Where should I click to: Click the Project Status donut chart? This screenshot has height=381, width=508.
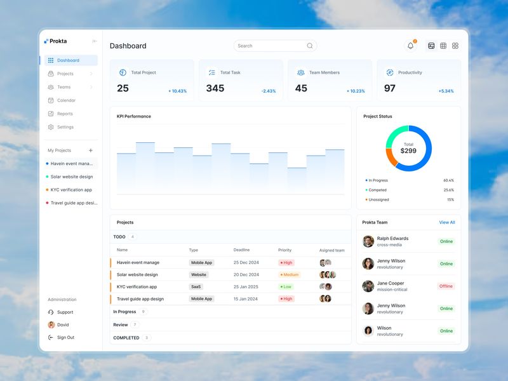pyautogui.click(x=409, y=147)
